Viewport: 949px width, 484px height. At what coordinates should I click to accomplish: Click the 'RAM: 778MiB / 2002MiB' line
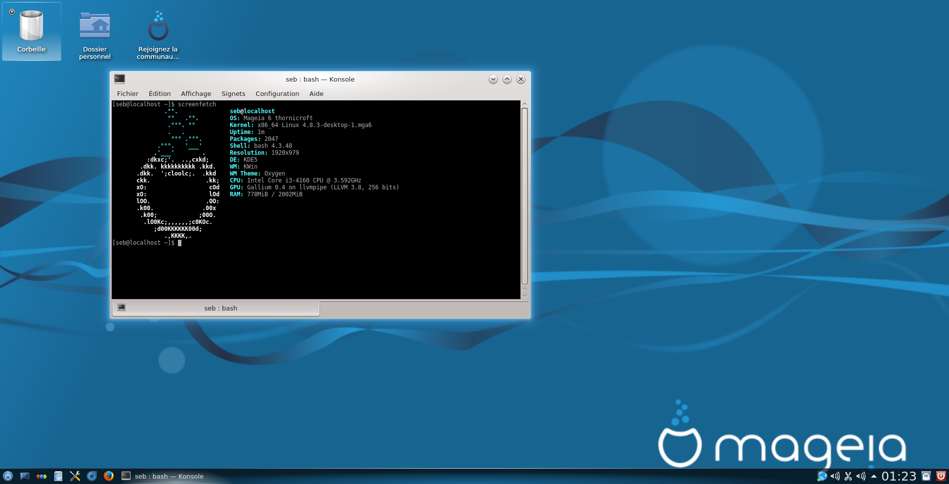[266, 194]
